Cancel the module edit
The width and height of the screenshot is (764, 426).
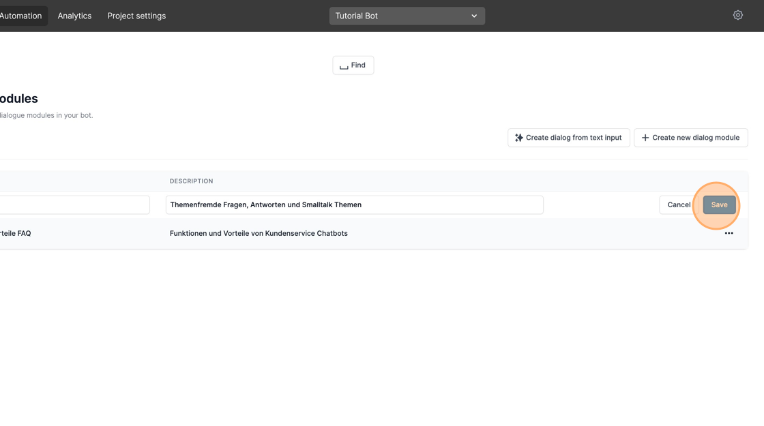click(x=679, y=205)
